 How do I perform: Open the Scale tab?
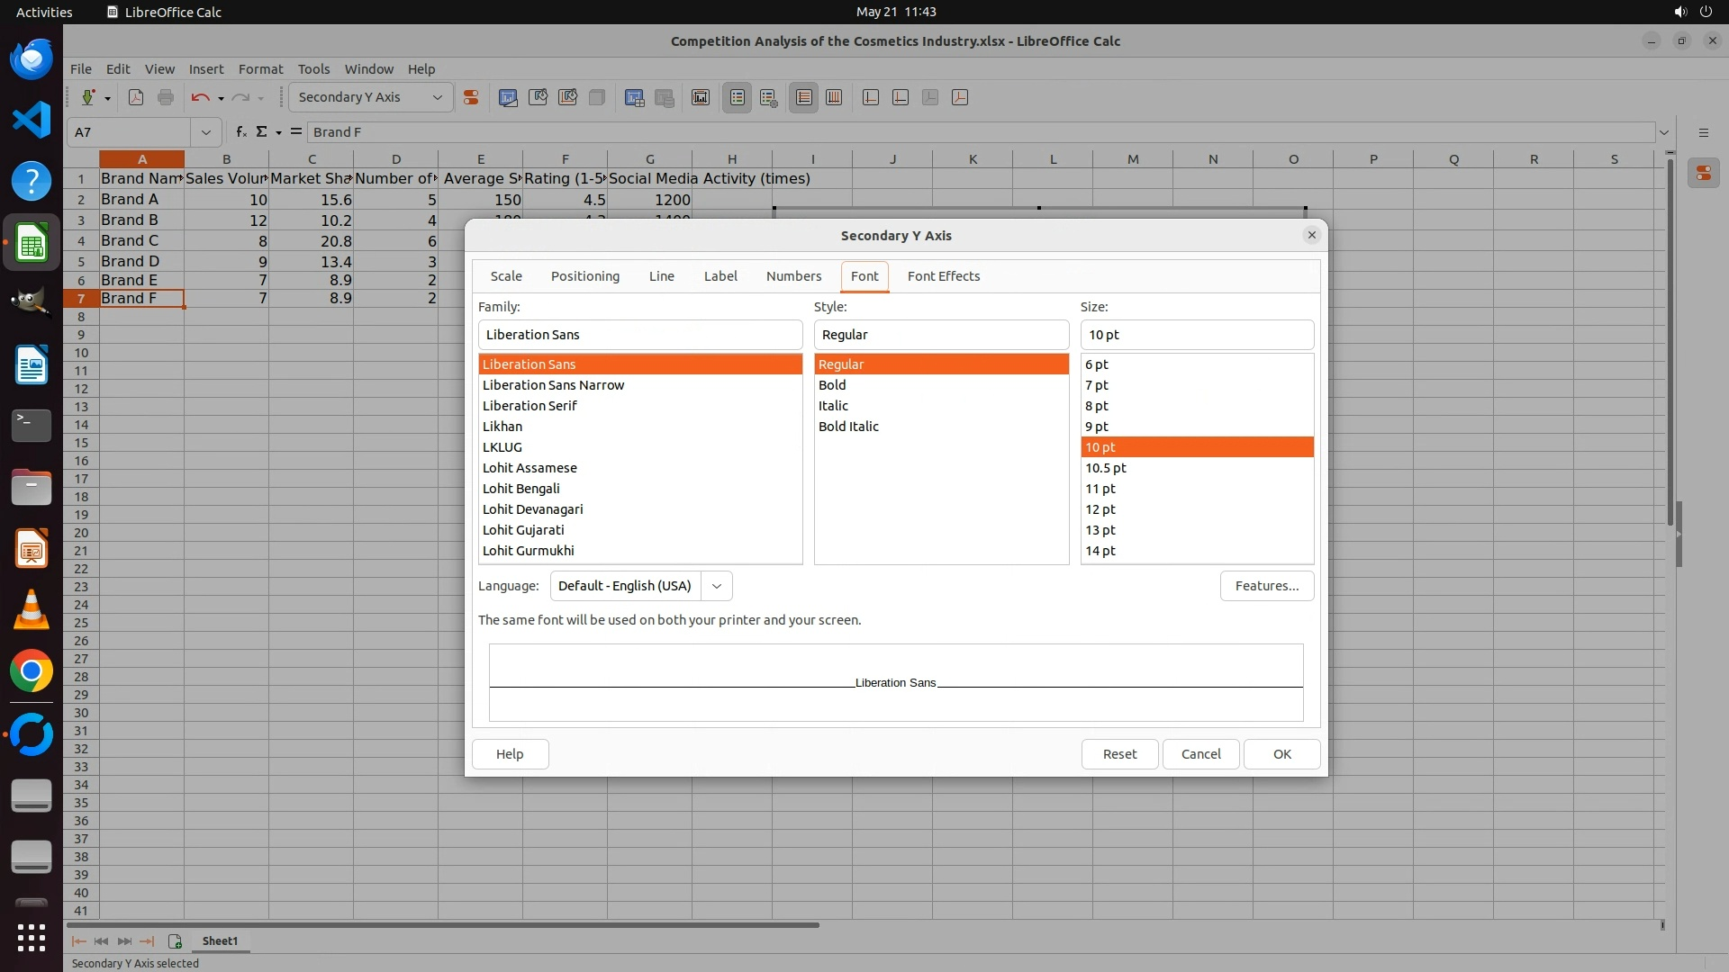click(x=506, y=276)
